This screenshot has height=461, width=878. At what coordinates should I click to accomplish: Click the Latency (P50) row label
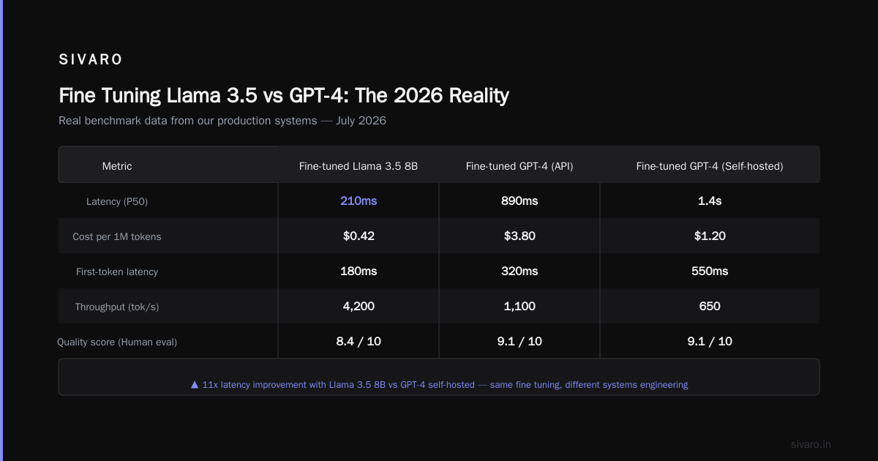(x=117, y=201)
